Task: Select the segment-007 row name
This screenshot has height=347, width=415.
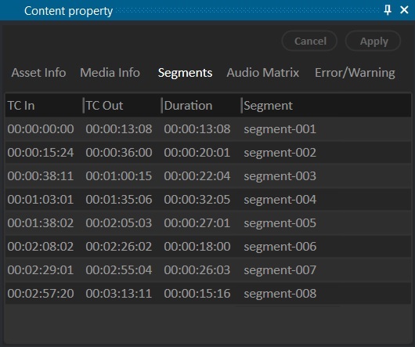Action: 280,270
